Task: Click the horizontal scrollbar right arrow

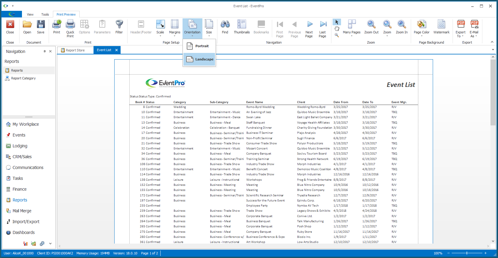Action: (488, 246)
